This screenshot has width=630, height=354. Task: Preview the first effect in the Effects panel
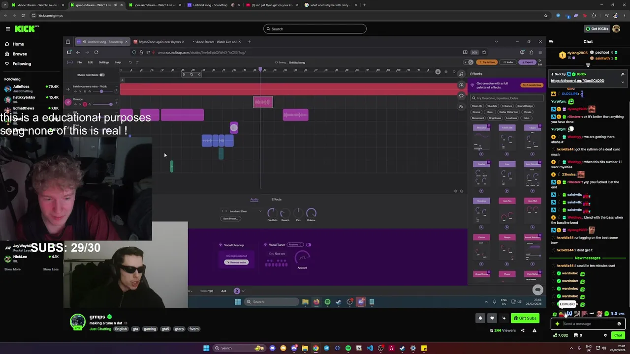click(x=481, y=154)
